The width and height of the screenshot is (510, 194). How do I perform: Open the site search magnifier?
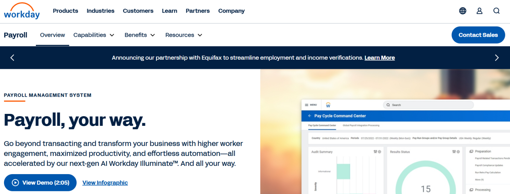496,11
